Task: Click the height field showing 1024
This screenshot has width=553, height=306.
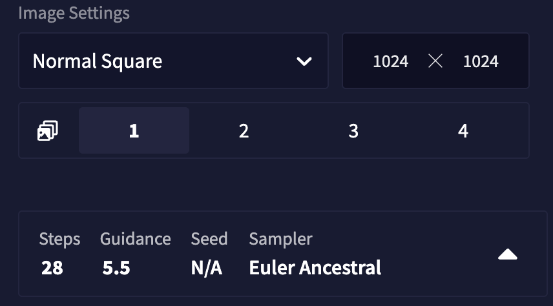Action: 481,61
